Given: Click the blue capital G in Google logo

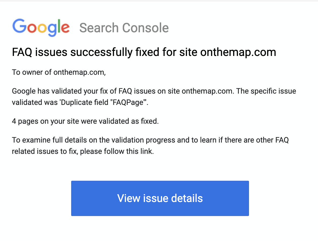Looking at the screenshot, I should tap(20, 26).
